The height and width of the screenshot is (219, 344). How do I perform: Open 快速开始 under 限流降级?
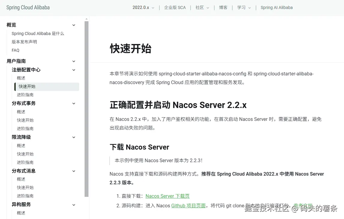(25, 154)
